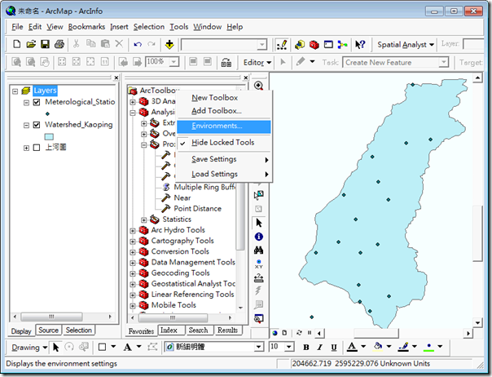Switch to Data View globe icon
492x377 pixels.
pos(275,333)
